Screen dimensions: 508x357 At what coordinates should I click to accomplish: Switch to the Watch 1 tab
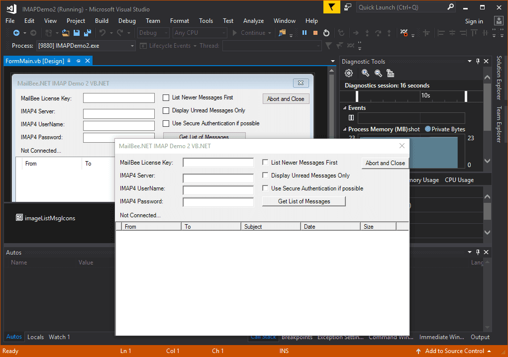59,337
